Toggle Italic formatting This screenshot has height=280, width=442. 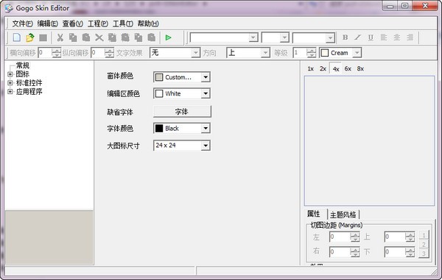(x=358, y=37)
